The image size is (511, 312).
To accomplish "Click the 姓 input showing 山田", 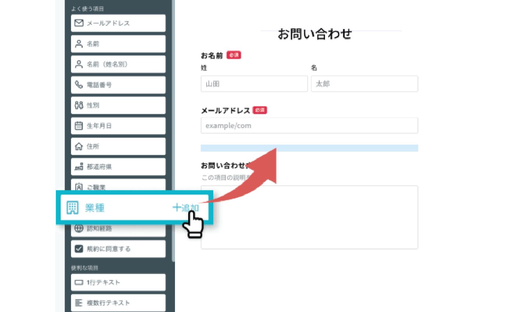I will (x=254, y=84).
